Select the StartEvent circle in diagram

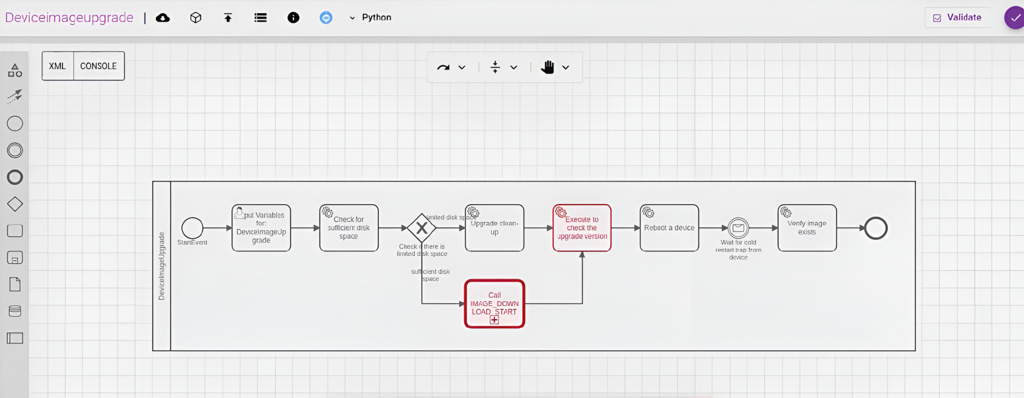tap(192, 228)
